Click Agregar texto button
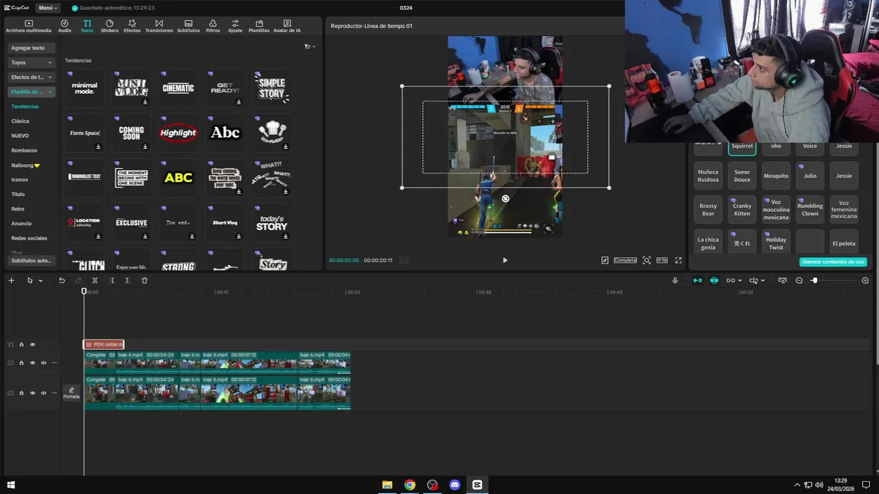This screenshot has width=879, height=494. tap(28, 48)
